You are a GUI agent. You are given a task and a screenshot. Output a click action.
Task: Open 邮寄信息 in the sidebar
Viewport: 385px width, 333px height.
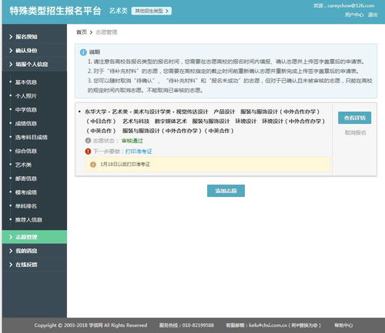26,178
